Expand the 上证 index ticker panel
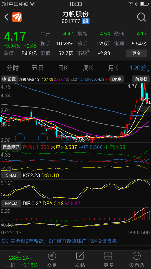Viewport: 151px width, 269px height. [x=19, y=260]
